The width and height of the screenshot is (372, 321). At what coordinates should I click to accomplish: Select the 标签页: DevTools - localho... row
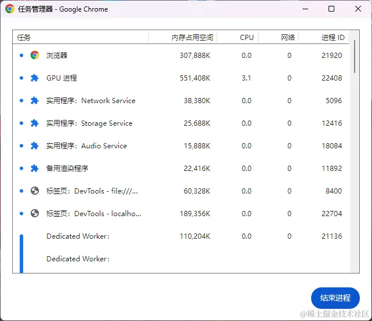181,214
